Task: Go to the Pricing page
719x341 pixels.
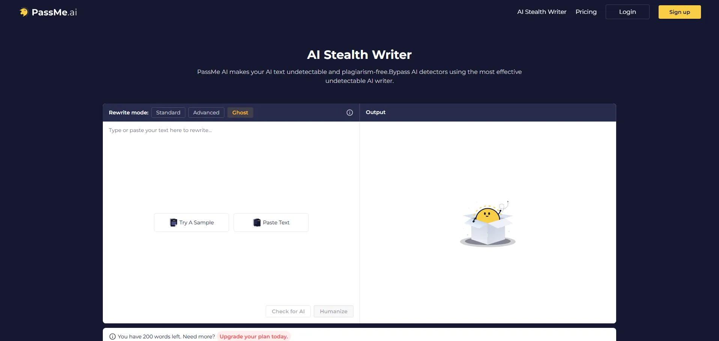Action: pyautogui.click(x=586, y=12)
